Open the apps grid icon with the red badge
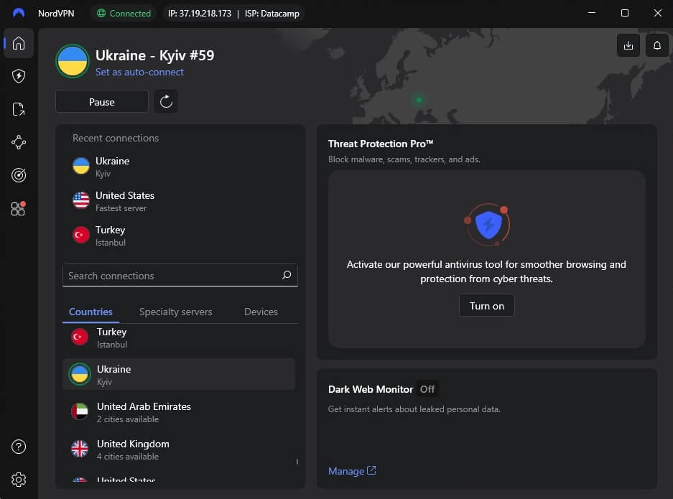This screenshot has width=673, height=499. point(18,208)
